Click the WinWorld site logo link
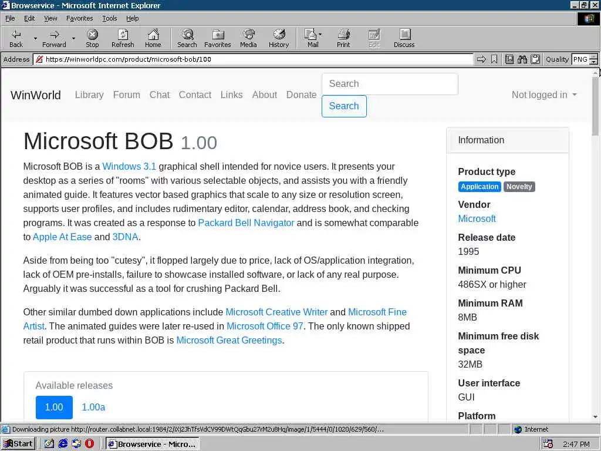The height and width of the screenshot is (451, 601). (36, 95)
